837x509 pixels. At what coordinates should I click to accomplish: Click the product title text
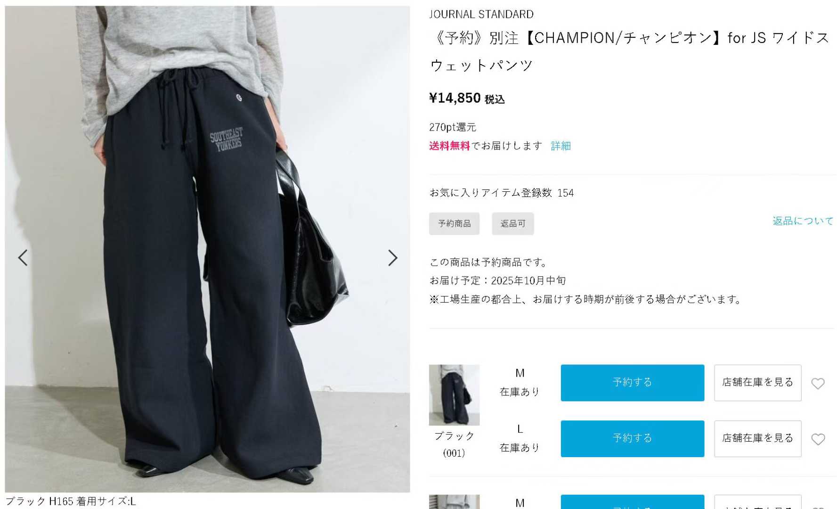click(629, 51)
